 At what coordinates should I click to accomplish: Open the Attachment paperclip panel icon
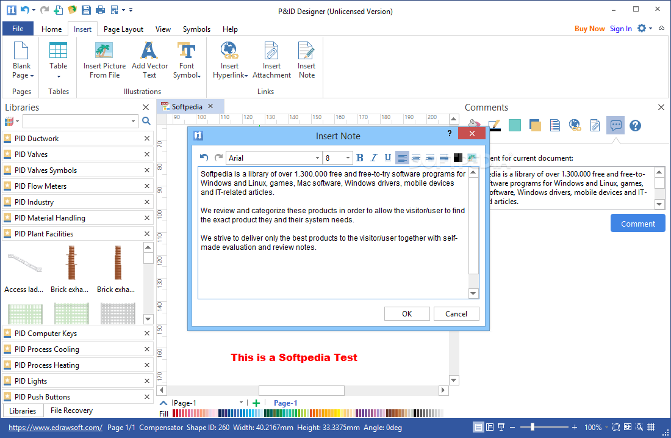click(x=595, y=126)
